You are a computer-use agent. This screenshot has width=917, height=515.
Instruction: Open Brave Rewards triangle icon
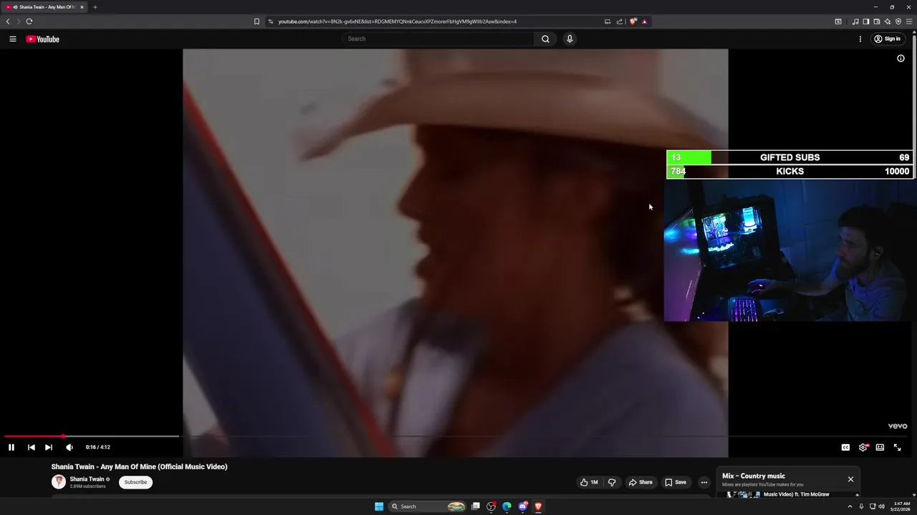pyautogui.click(x=644, y=21)
